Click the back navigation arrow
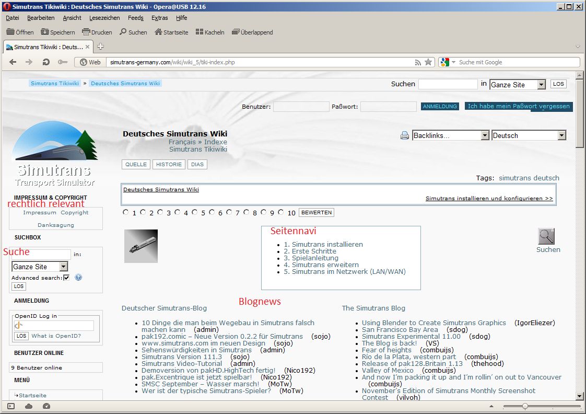 13,62
